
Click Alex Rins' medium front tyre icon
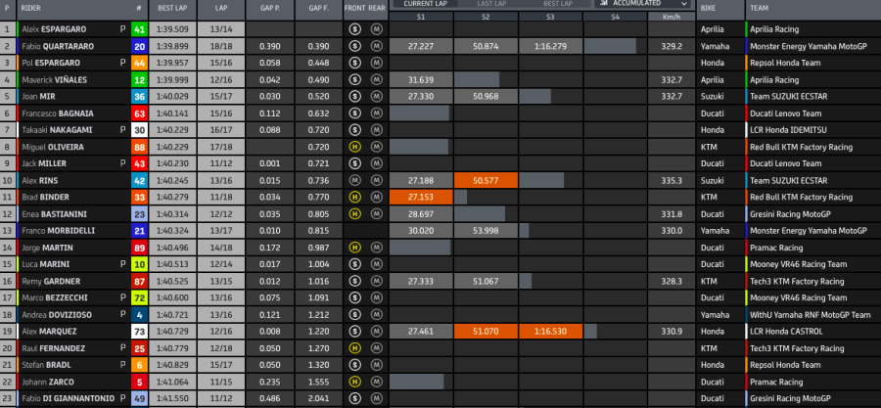click(x=355, y=180)
